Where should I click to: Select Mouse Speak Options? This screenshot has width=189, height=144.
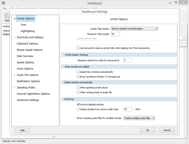pyautogui.click(x=30, y=50)
